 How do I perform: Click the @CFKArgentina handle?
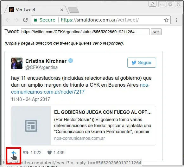click(41, 67)
